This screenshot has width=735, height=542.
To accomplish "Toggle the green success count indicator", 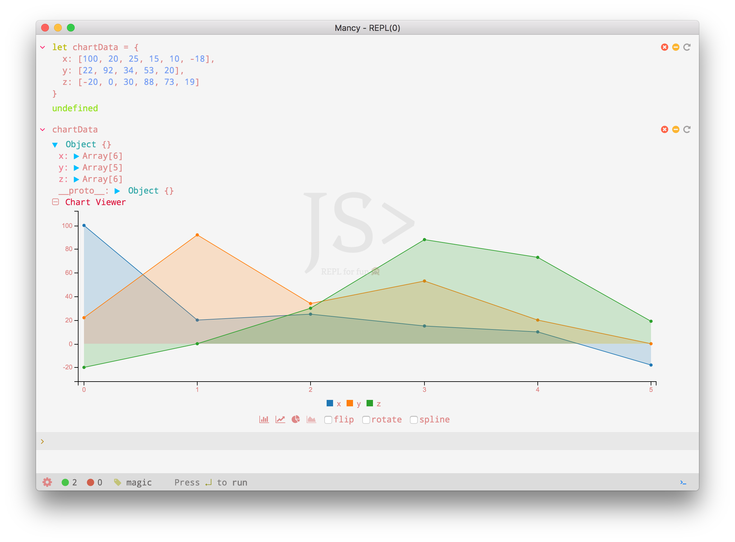I will tap(65, 482).
